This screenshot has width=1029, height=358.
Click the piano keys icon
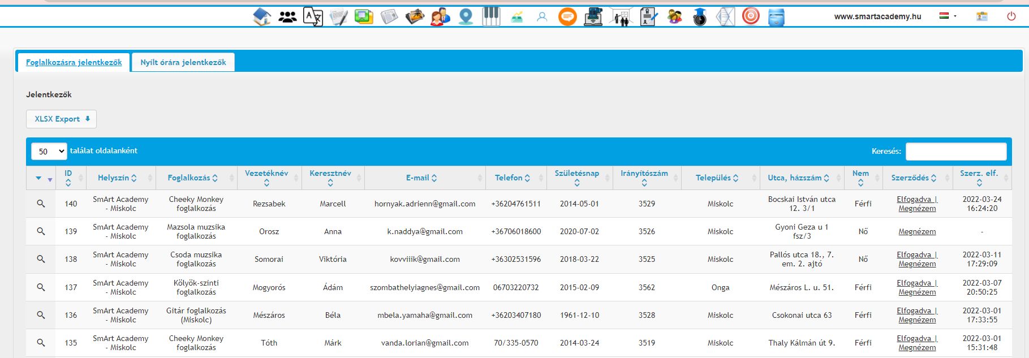tap(491, 16)
